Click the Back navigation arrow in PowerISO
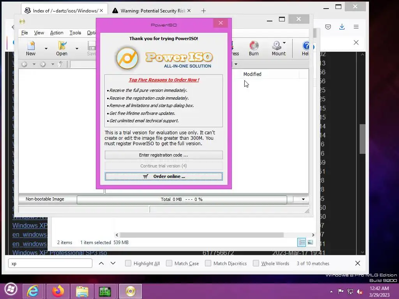 click(x=24, y=64)
